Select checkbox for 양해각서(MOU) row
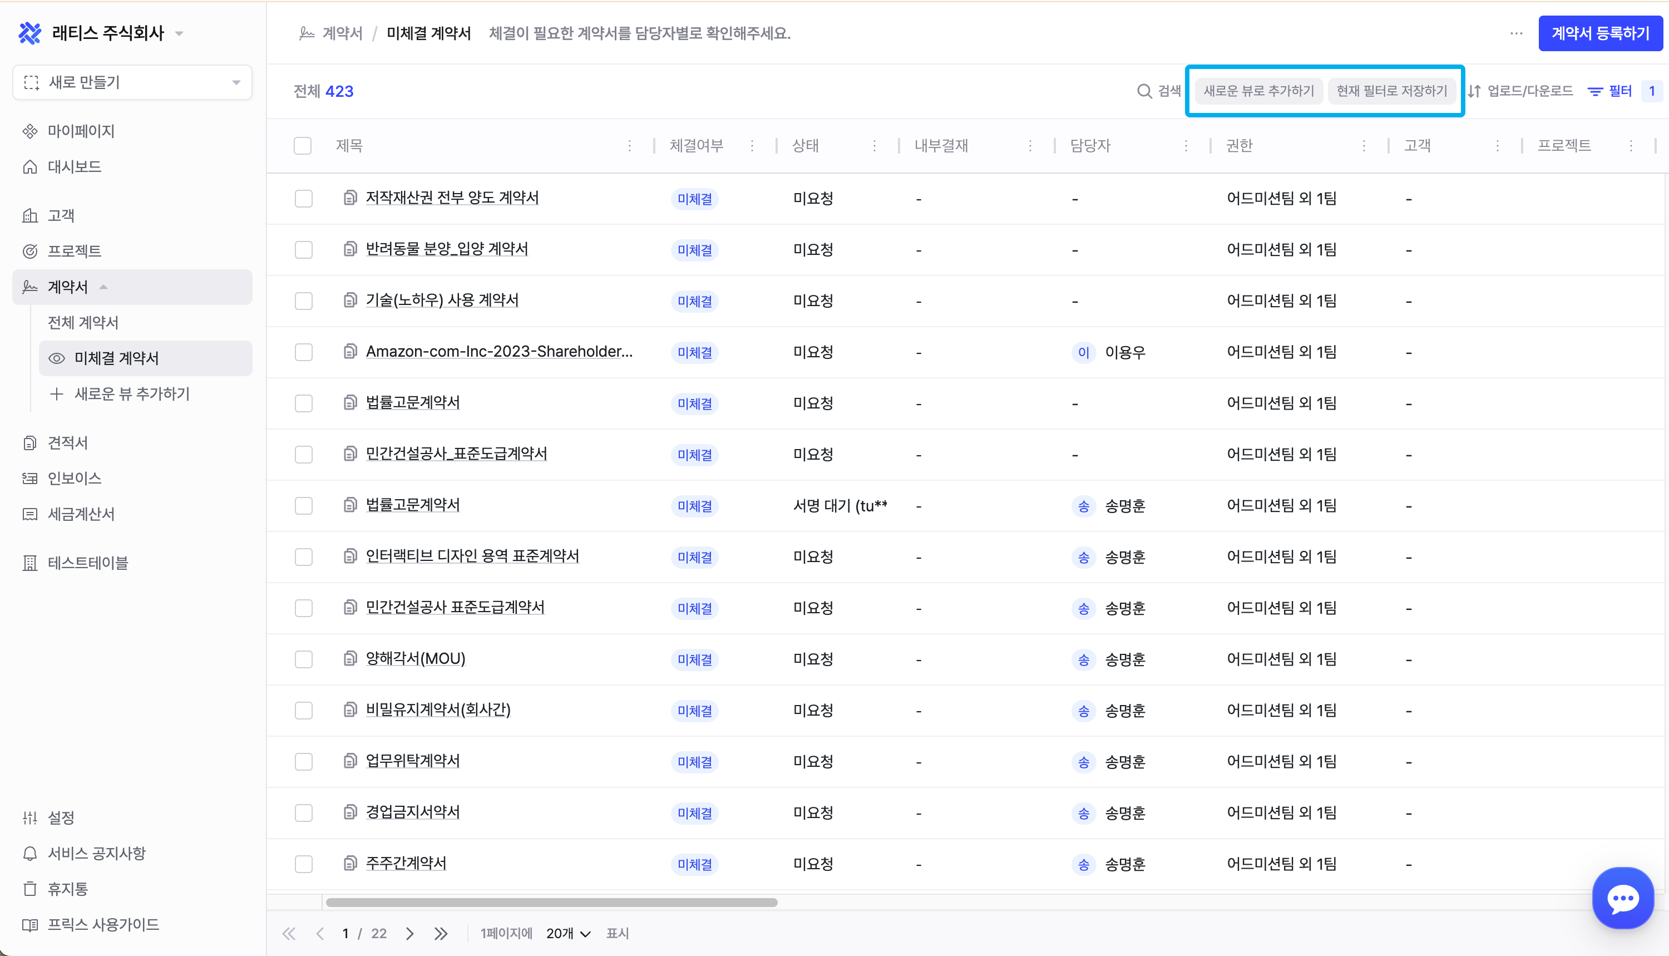 [x=303, y=659]
